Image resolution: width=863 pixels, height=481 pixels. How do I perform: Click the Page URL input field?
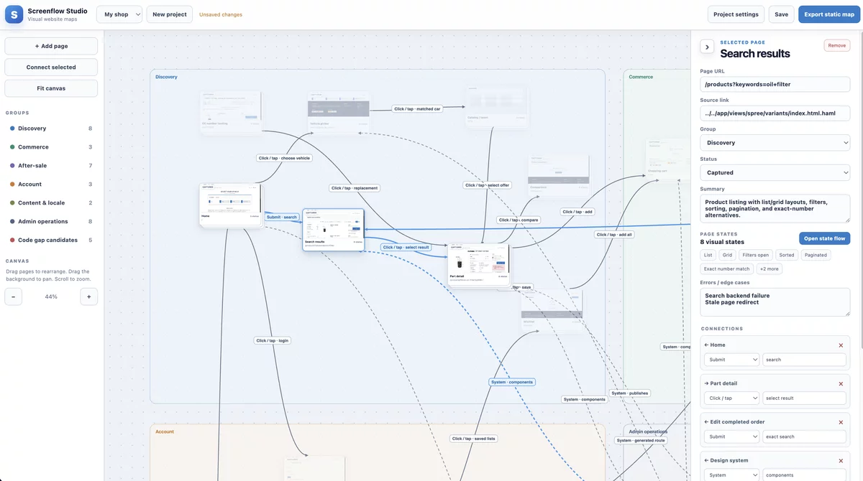point(775,84)
